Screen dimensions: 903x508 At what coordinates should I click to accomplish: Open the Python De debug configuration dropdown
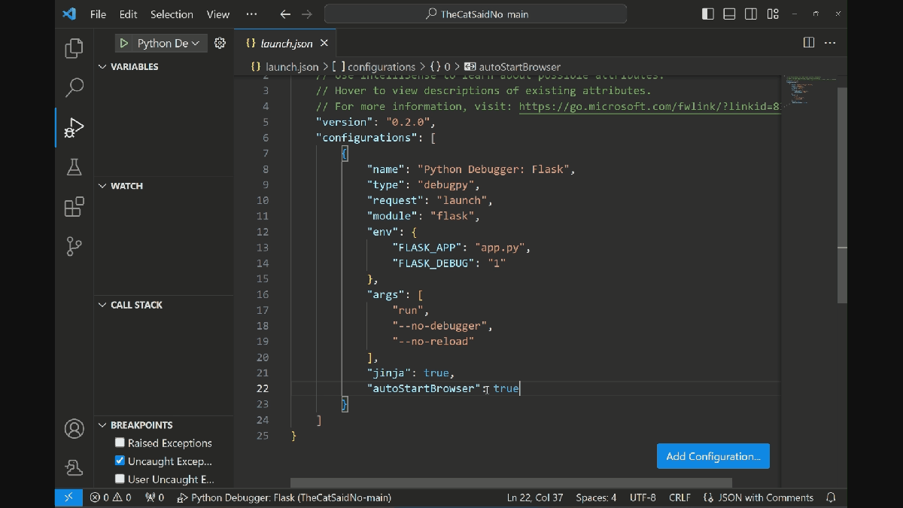click(169, 44)
